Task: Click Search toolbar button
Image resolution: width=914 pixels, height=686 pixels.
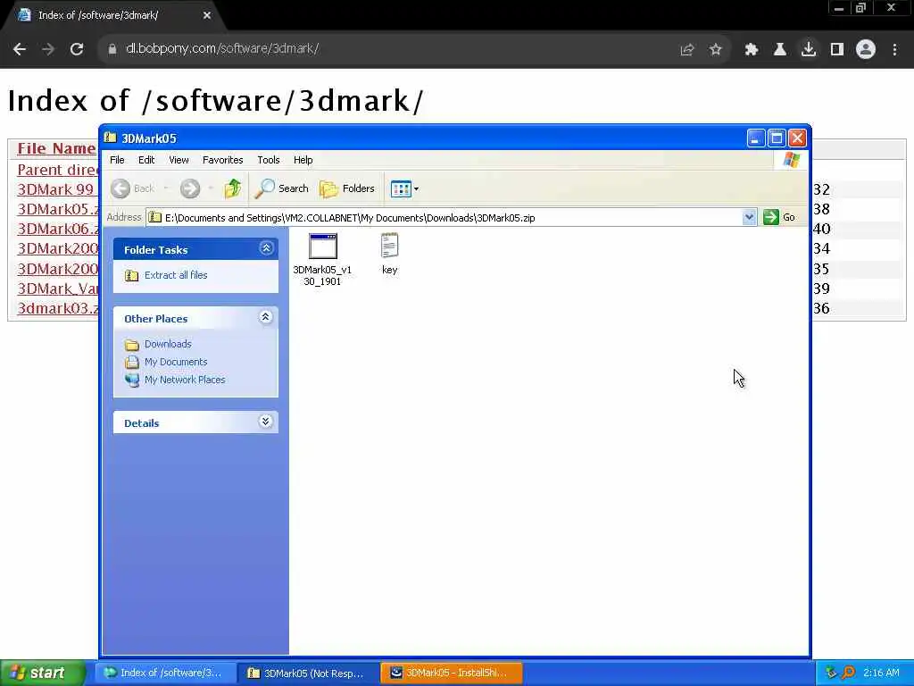Action: tap(282, 188)
